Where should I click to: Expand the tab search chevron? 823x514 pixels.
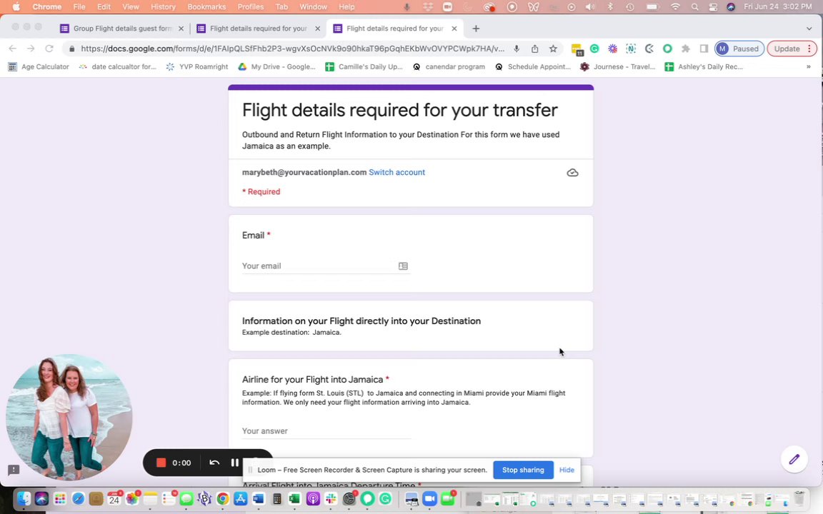point(809,29)
